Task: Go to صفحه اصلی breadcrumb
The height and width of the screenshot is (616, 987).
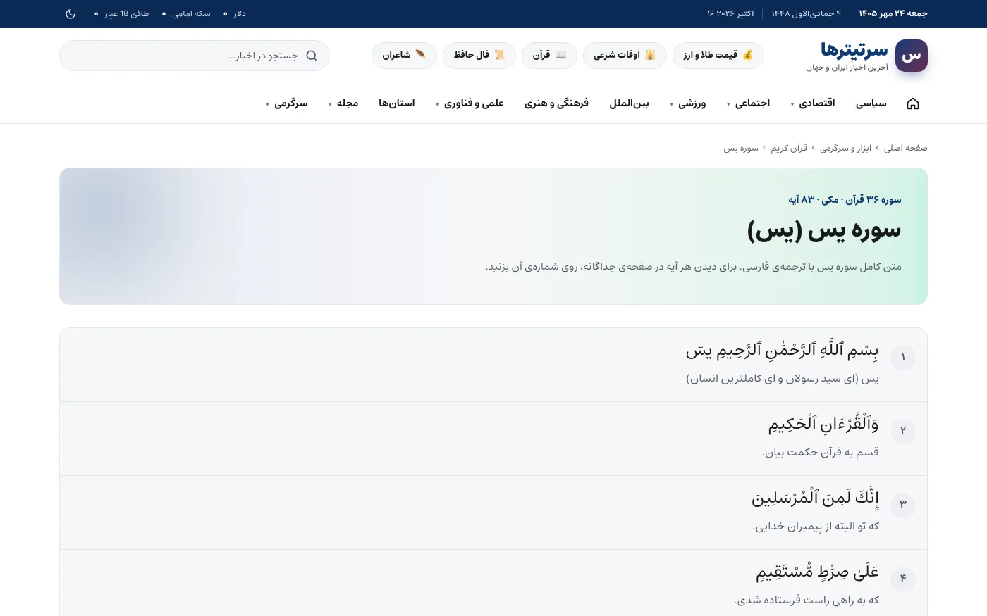Action: 906,148
